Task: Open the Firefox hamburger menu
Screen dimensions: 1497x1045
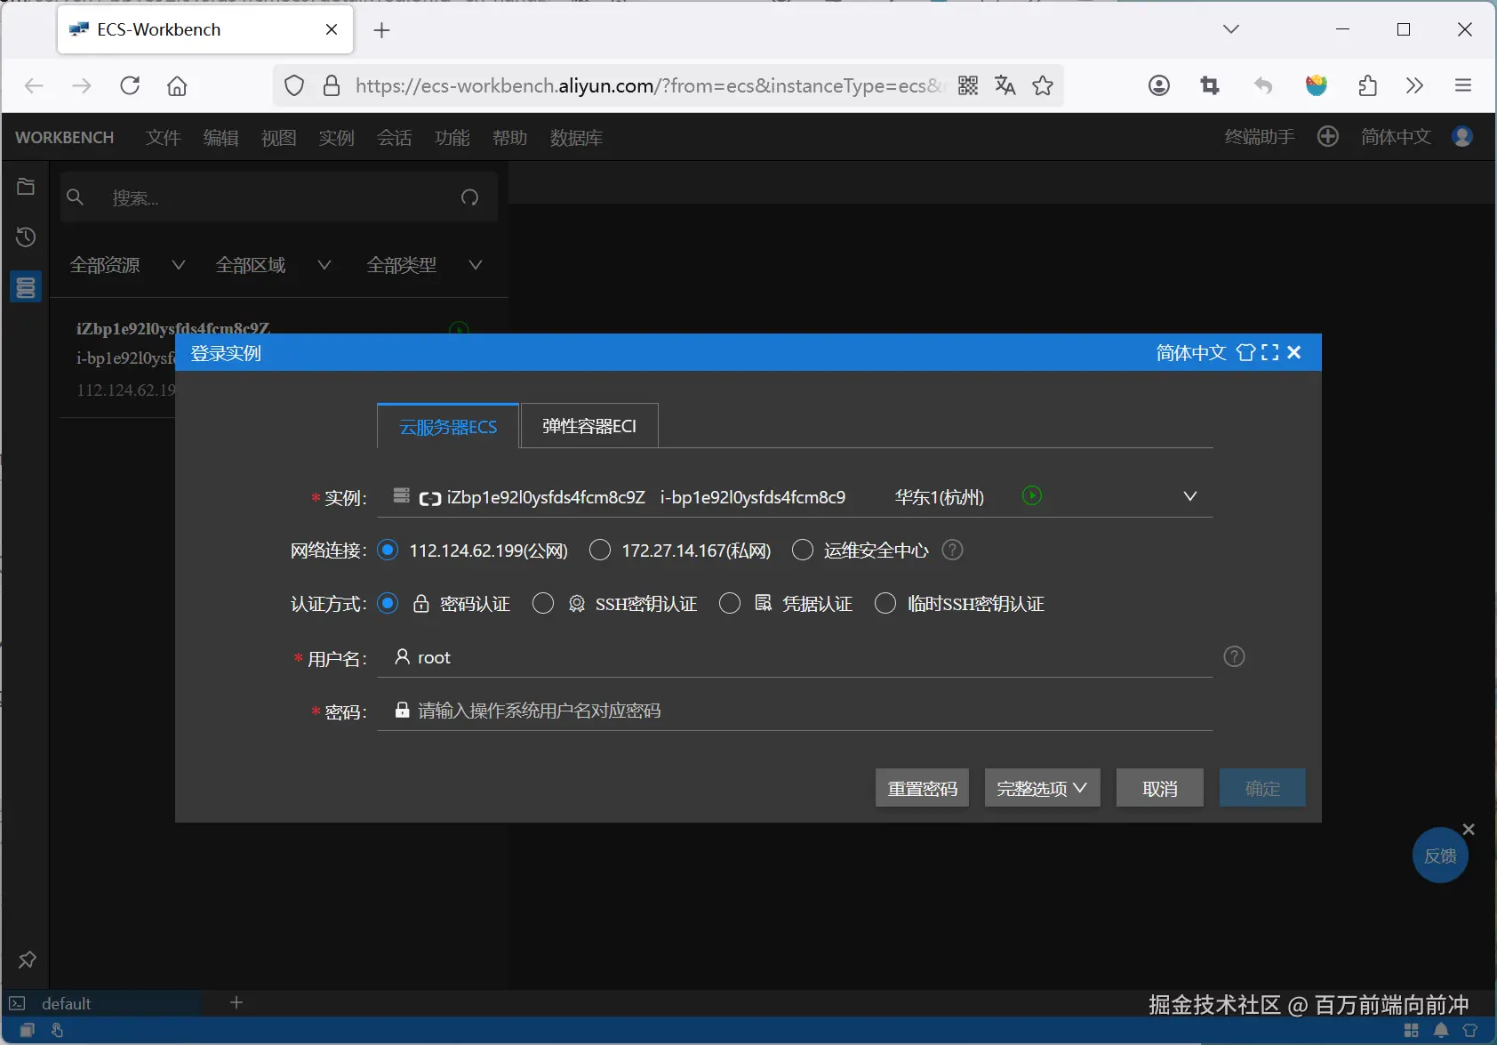Action: pyautogui.click(x=1463, y=85)
